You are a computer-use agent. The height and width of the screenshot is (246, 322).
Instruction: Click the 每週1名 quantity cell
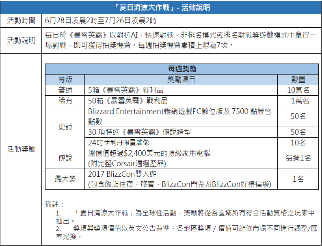tap(298, 158)
